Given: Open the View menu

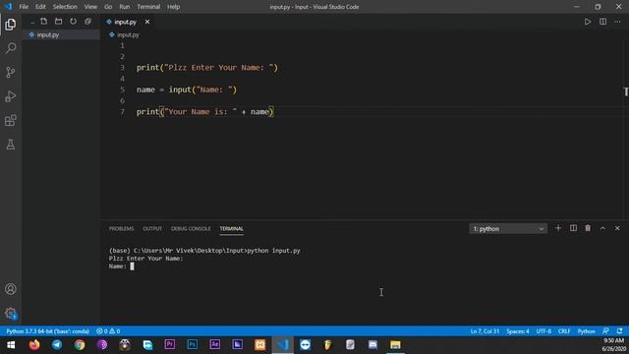Looking at the screenshot, I should [x=90, y=7].
